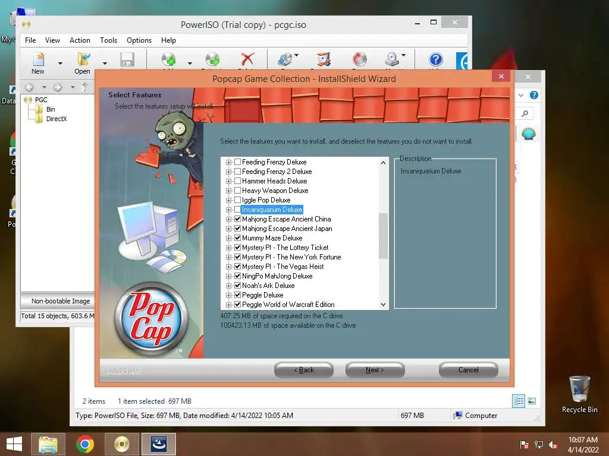This screenshot has height=456, width=609.
Task: Open dropdown arrow next to Open
Action: pyautogui.click(x=105, y=63)
